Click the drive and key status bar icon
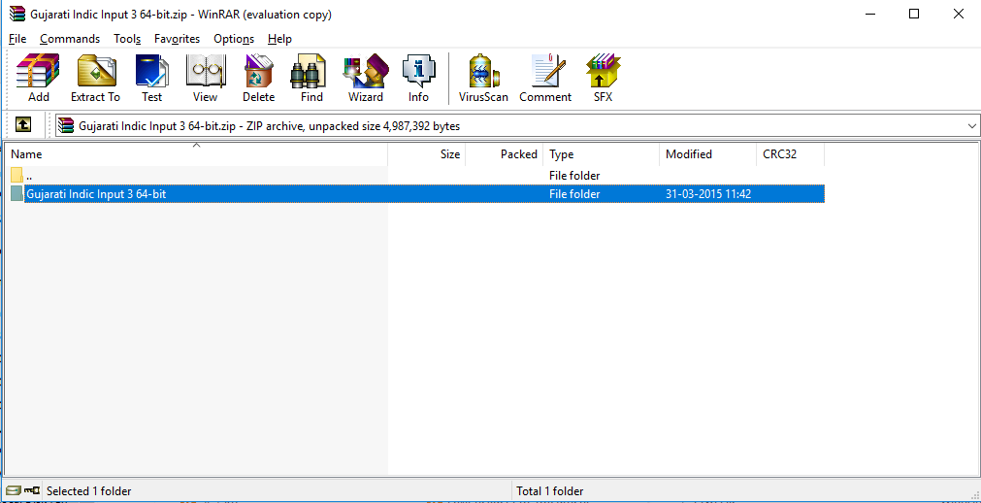This screenshot has height=503, width=981. (x=22, y=490)
